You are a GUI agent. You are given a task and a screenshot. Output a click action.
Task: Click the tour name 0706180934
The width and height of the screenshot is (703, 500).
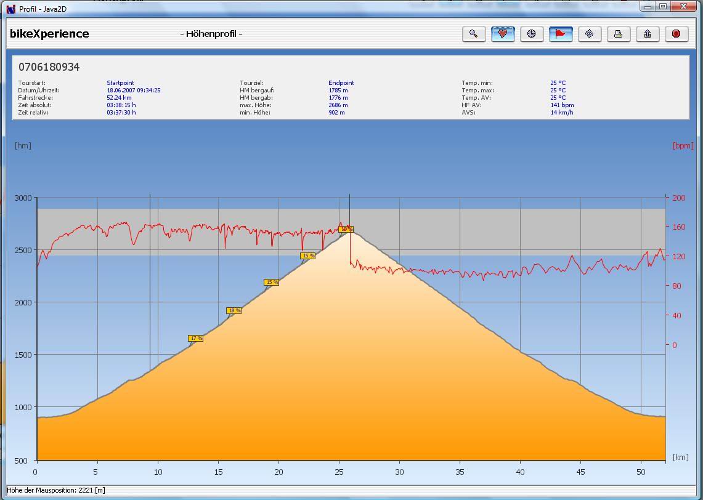[49, 67]
